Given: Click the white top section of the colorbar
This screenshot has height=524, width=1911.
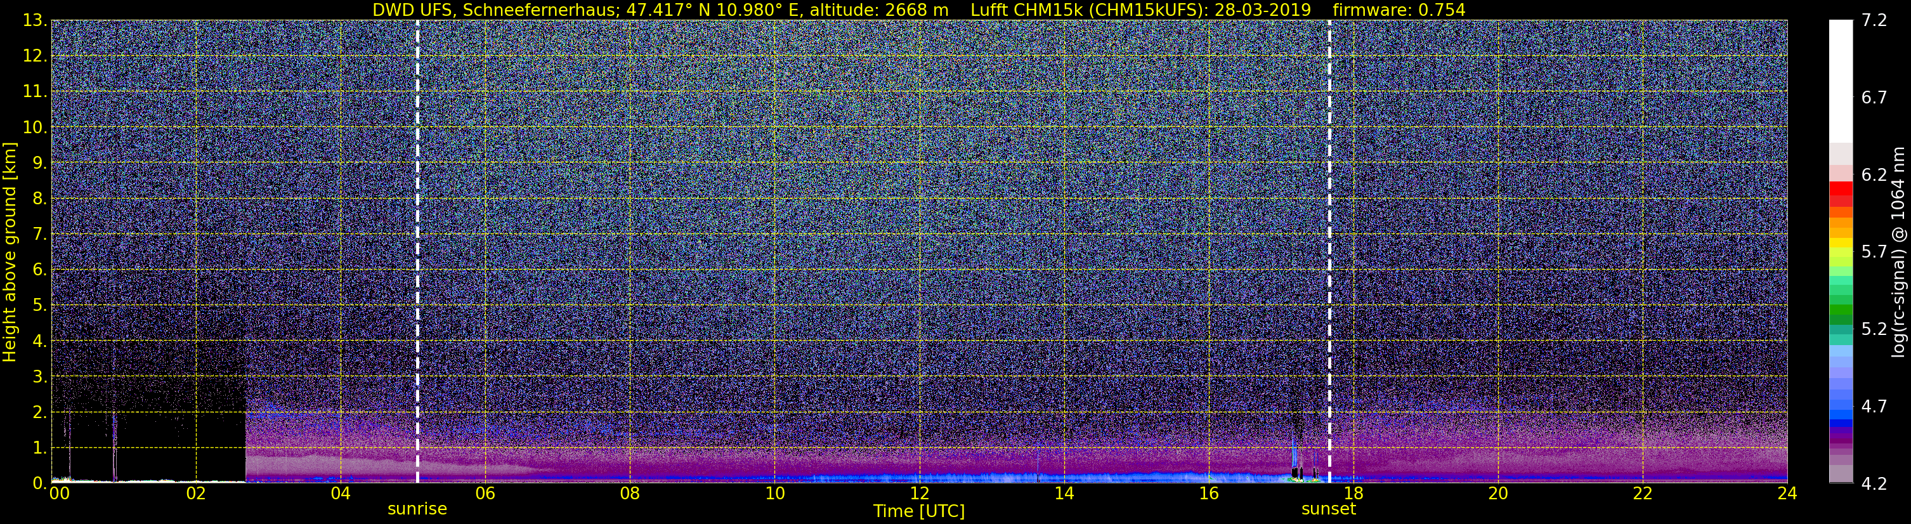Looking at the screenshot, I should tap(1840, 82).
